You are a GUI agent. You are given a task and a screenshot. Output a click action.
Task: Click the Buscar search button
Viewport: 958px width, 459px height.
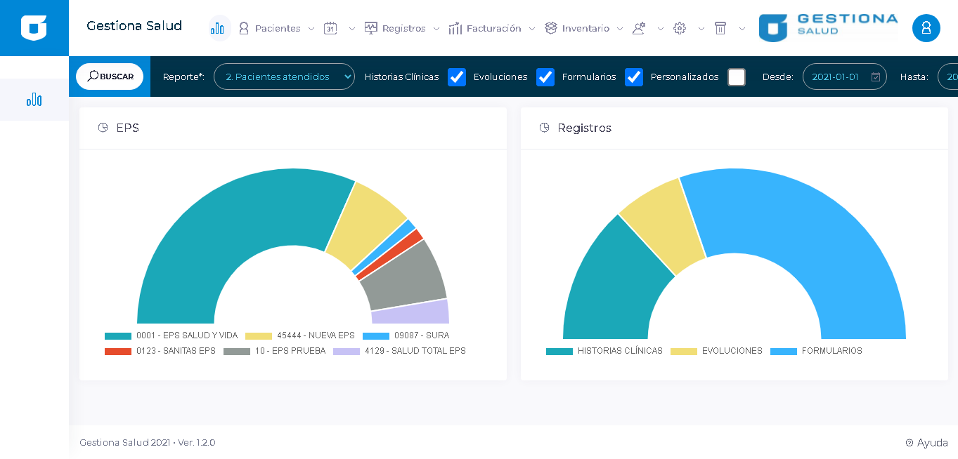[110, 76]
